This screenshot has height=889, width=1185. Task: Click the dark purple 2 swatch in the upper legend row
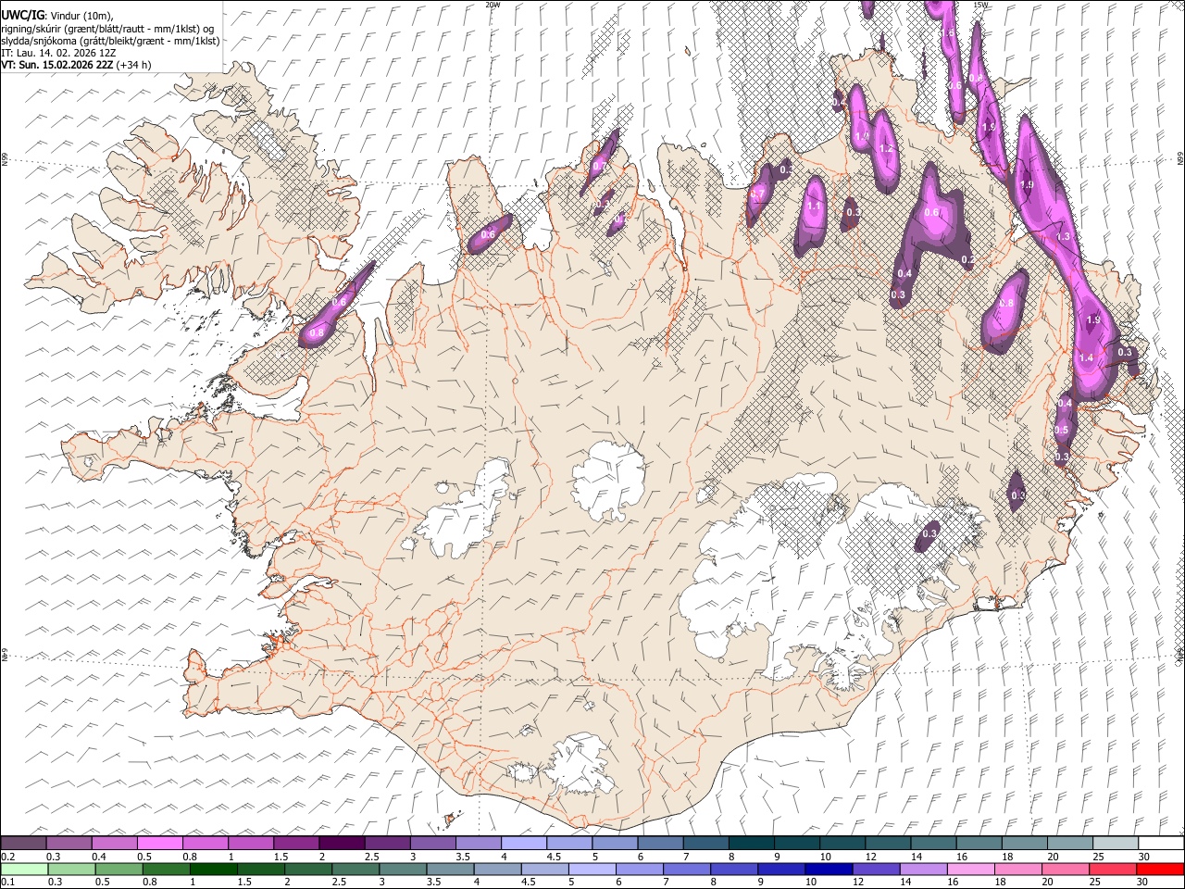[341, 843]
